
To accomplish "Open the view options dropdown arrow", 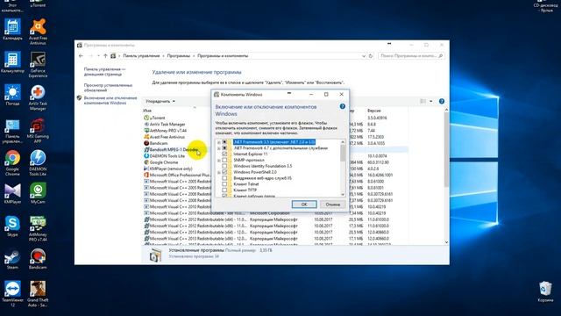I will [430, 102].
